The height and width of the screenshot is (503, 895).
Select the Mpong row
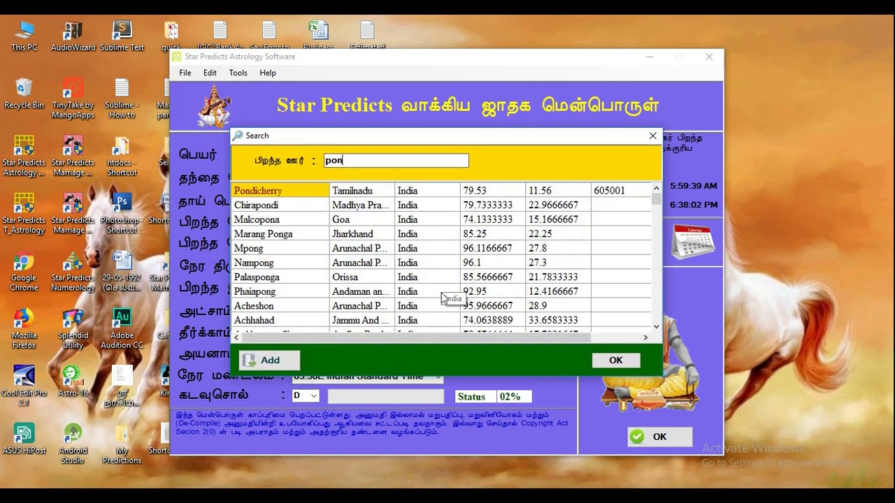[441, 249]
